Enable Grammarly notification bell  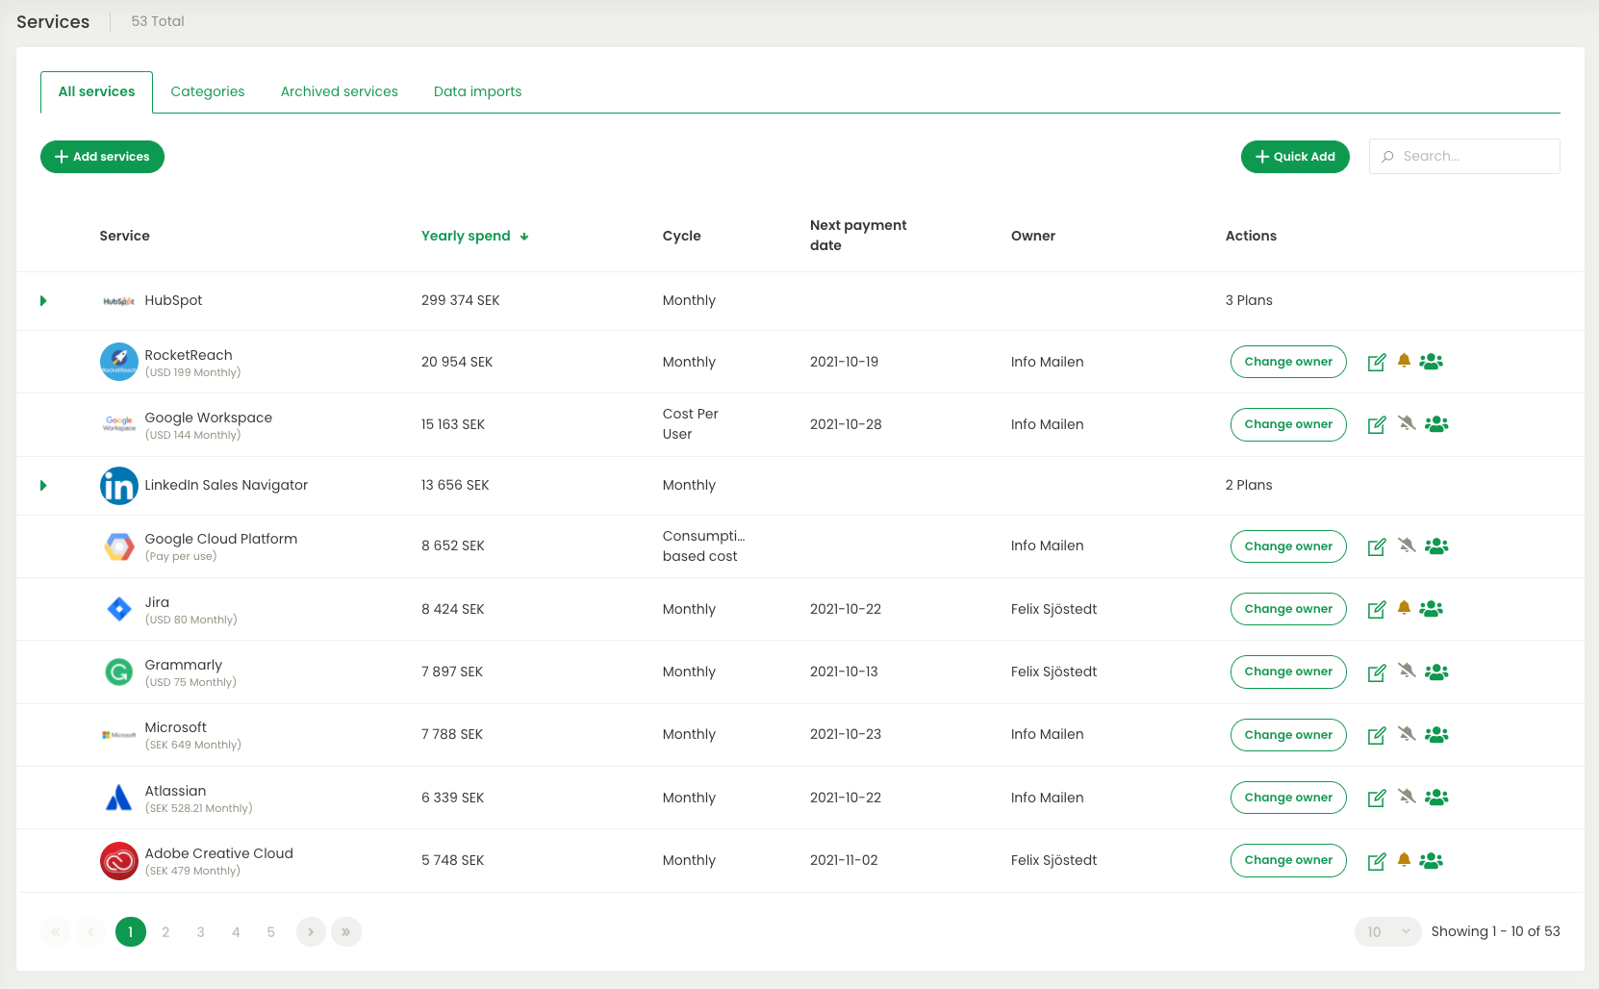tap(1407, 671)
